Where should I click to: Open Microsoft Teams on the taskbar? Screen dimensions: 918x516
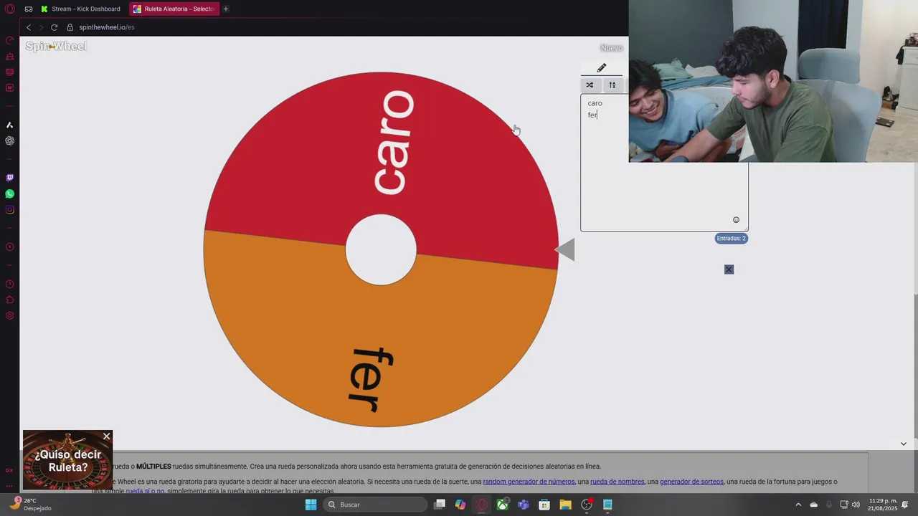pyautogui.click(x=524, y=505)
